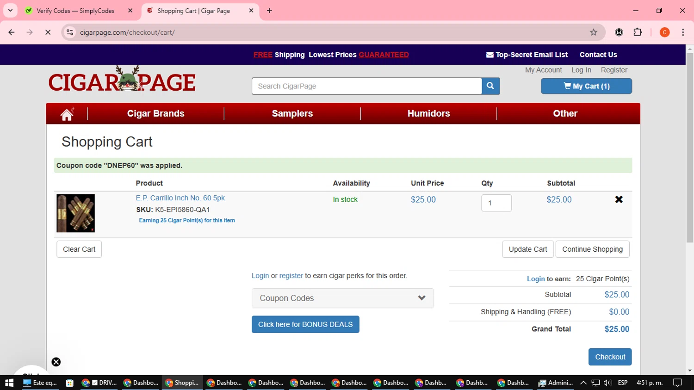Image resolution: width=694 pixels, height=390 pixels.
Task: Open E.P. Carrillo Inch No. 60 5pk link
Action: (180, 198)
